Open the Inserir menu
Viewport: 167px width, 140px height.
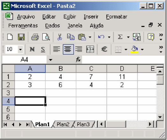(91, 17)
